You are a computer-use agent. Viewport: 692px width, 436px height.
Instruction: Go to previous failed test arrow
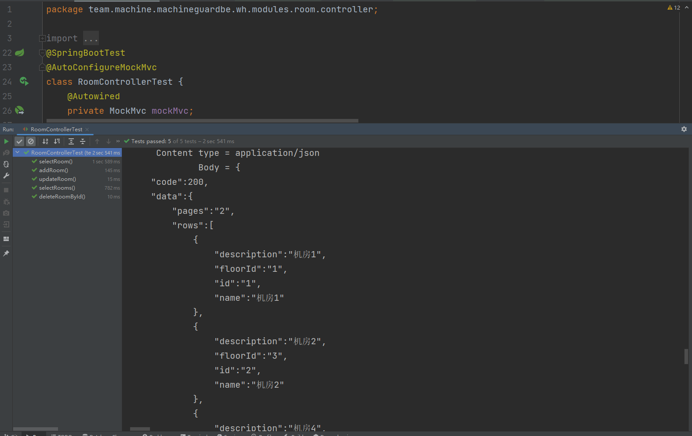point(97,141)
